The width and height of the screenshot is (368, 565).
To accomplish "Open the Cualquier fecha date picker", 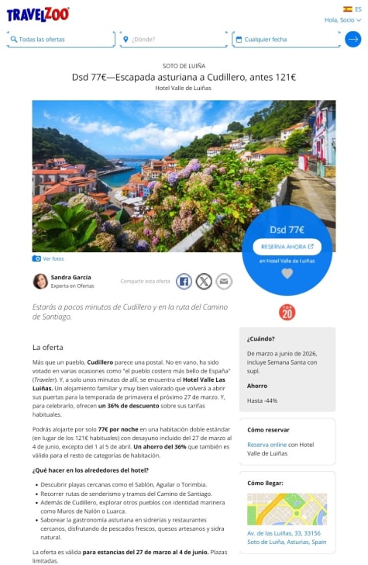I will (x=287, y=40).
